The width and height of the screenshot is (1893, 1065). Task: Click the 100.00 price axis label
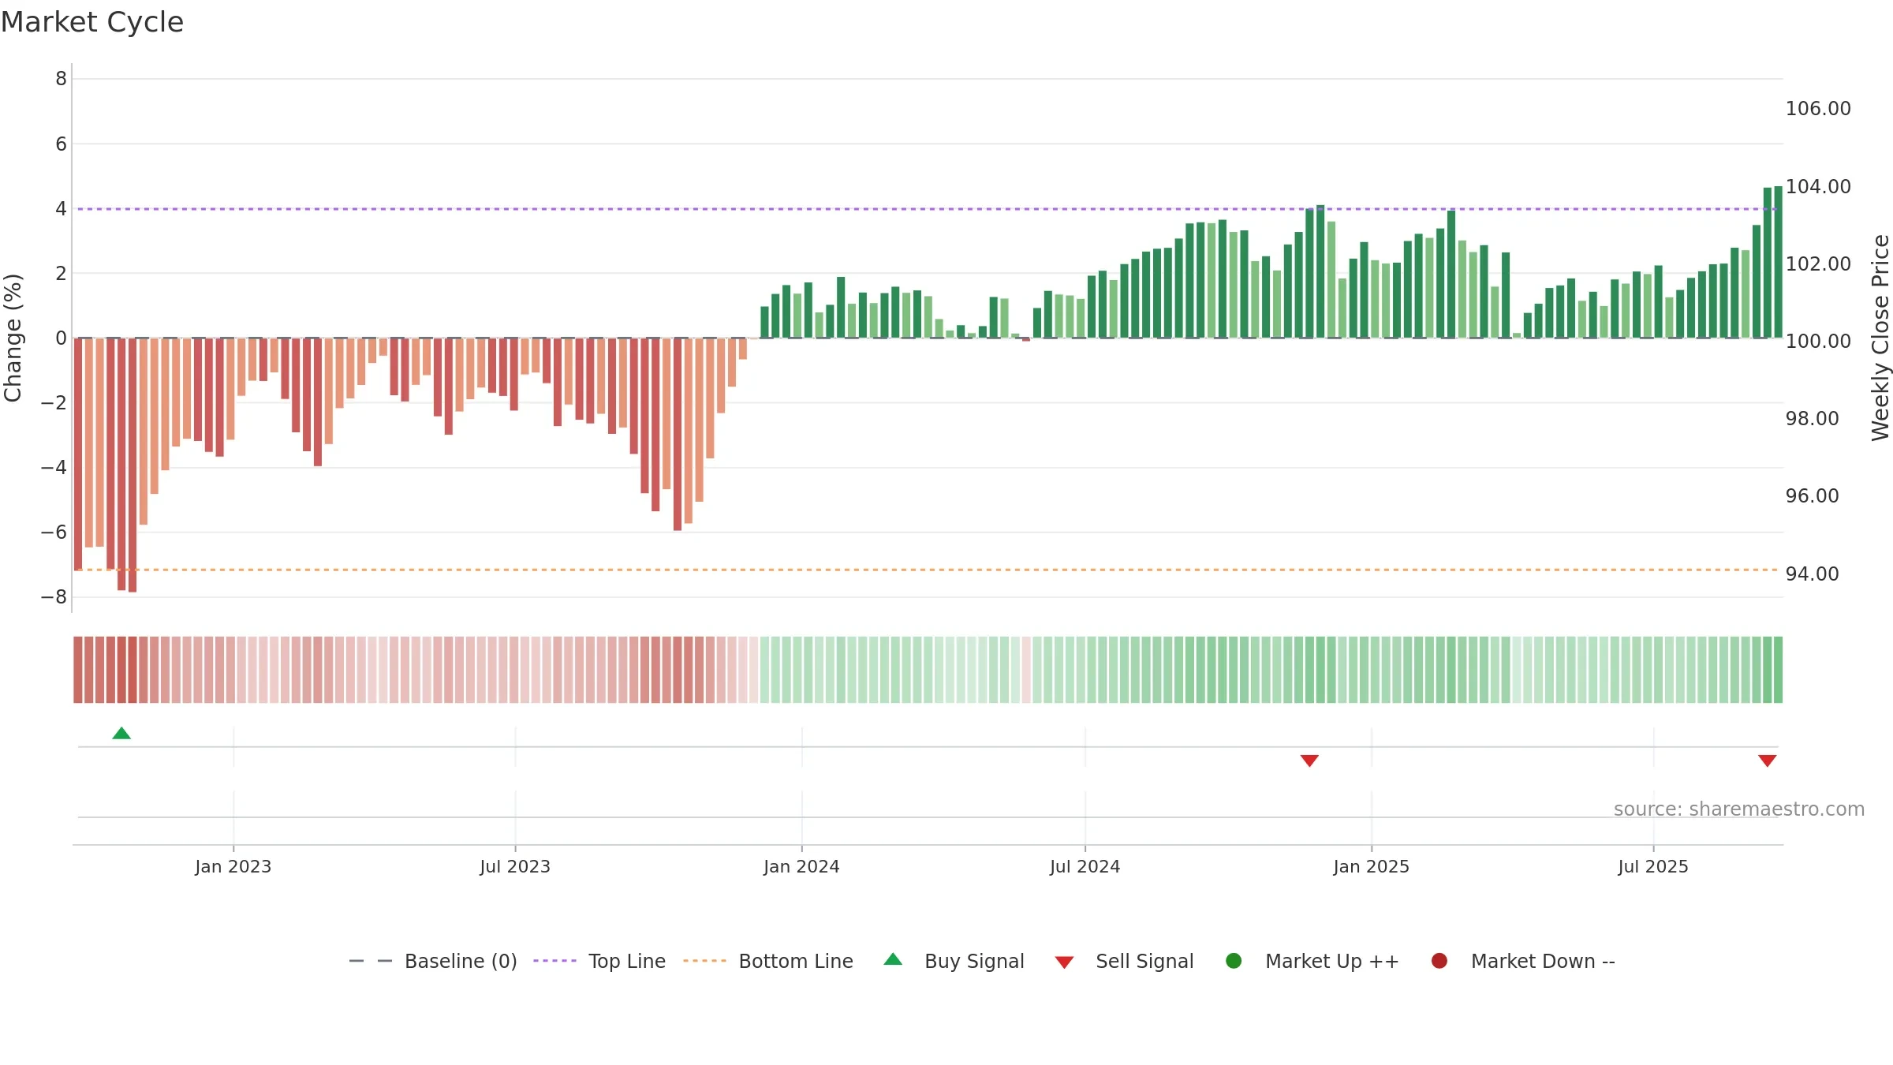coord(1818,342)
